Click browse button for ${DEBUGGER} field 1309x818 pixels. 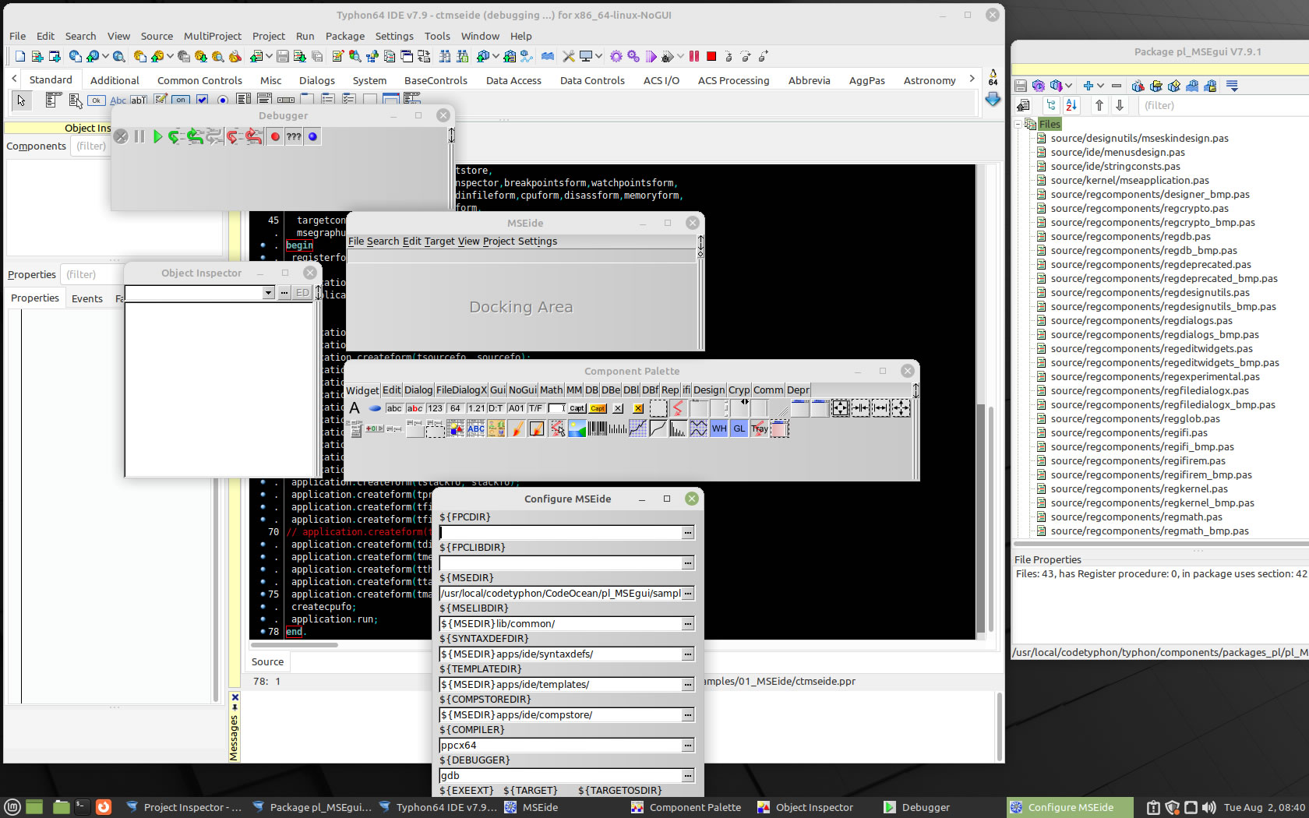point(688,776)
